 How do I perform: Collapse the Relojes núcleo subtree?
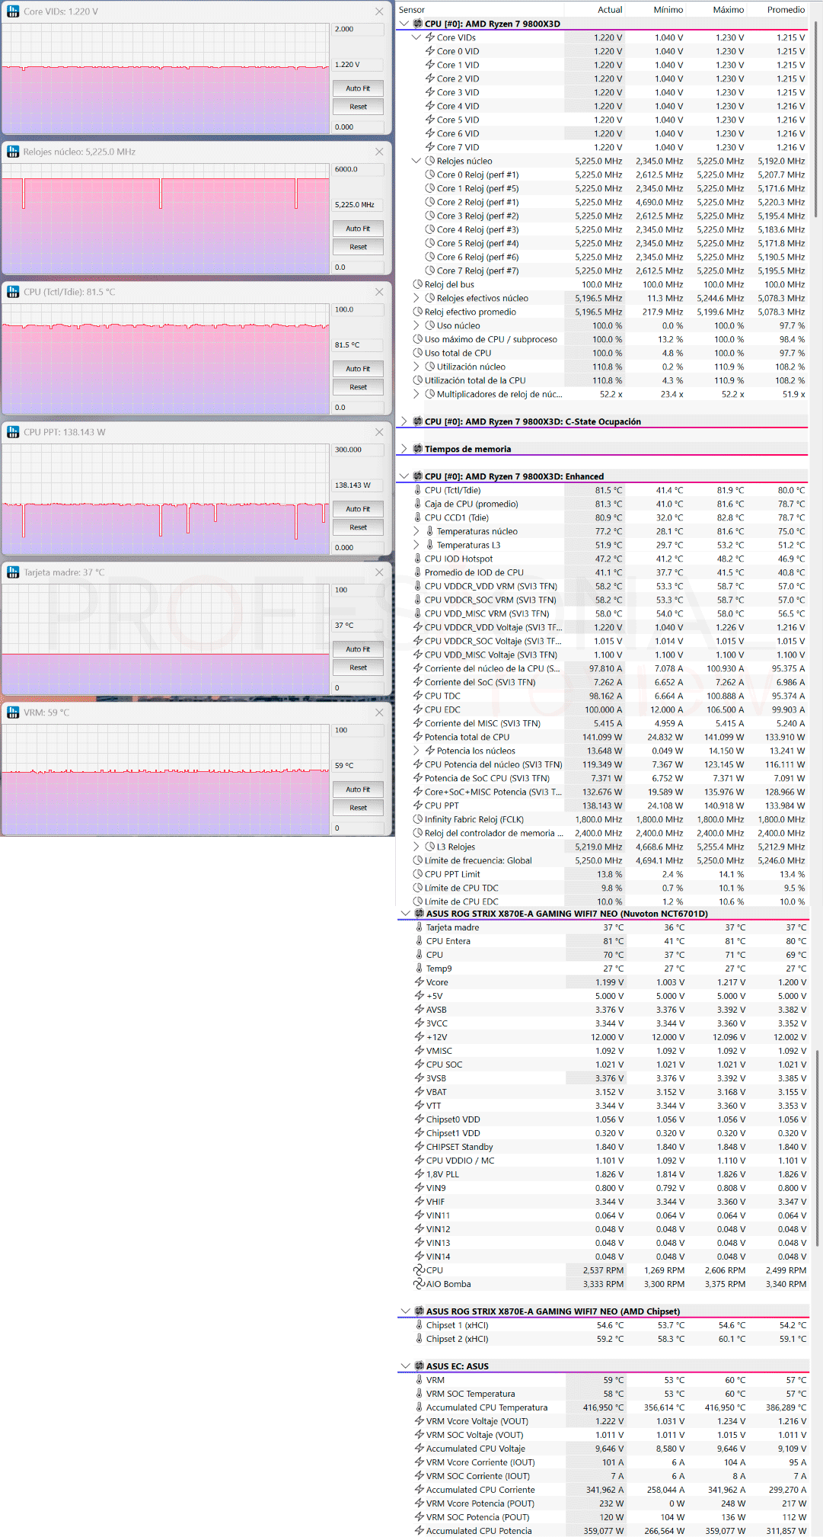416,161
